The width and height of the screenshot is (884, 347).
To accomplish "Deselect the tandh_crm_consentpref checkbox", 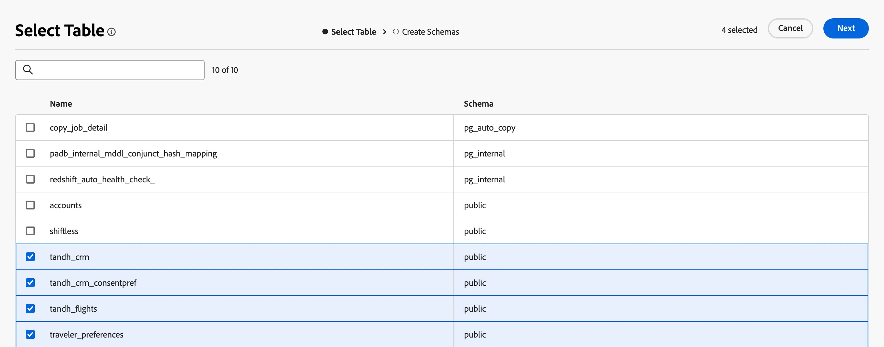I will [x=30, y=283].
